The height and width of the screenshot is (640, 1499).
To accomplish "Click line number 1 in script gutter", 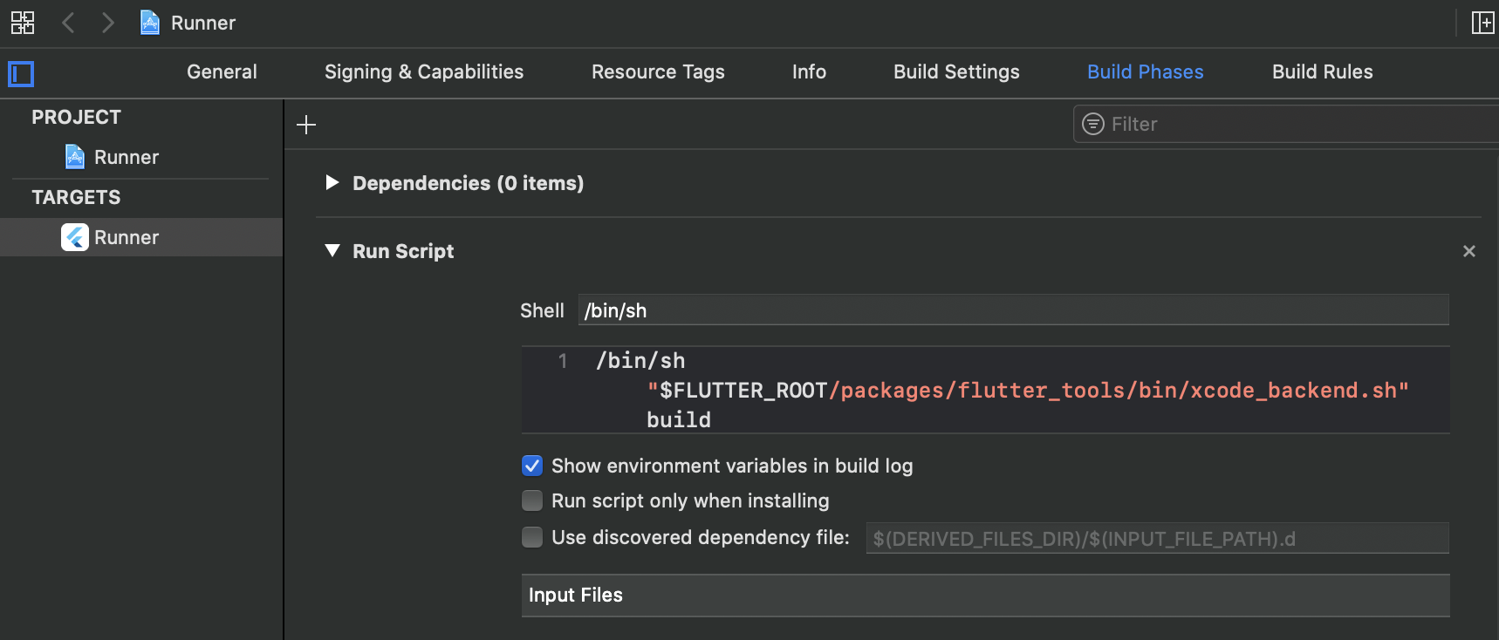I will point(563,360).
